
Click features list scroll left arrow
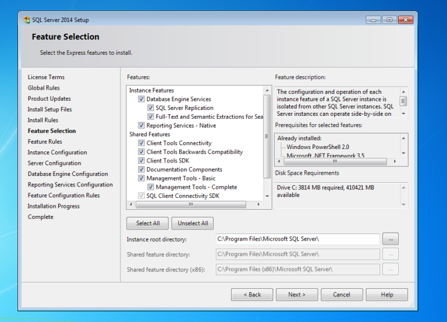click(131, 204)
